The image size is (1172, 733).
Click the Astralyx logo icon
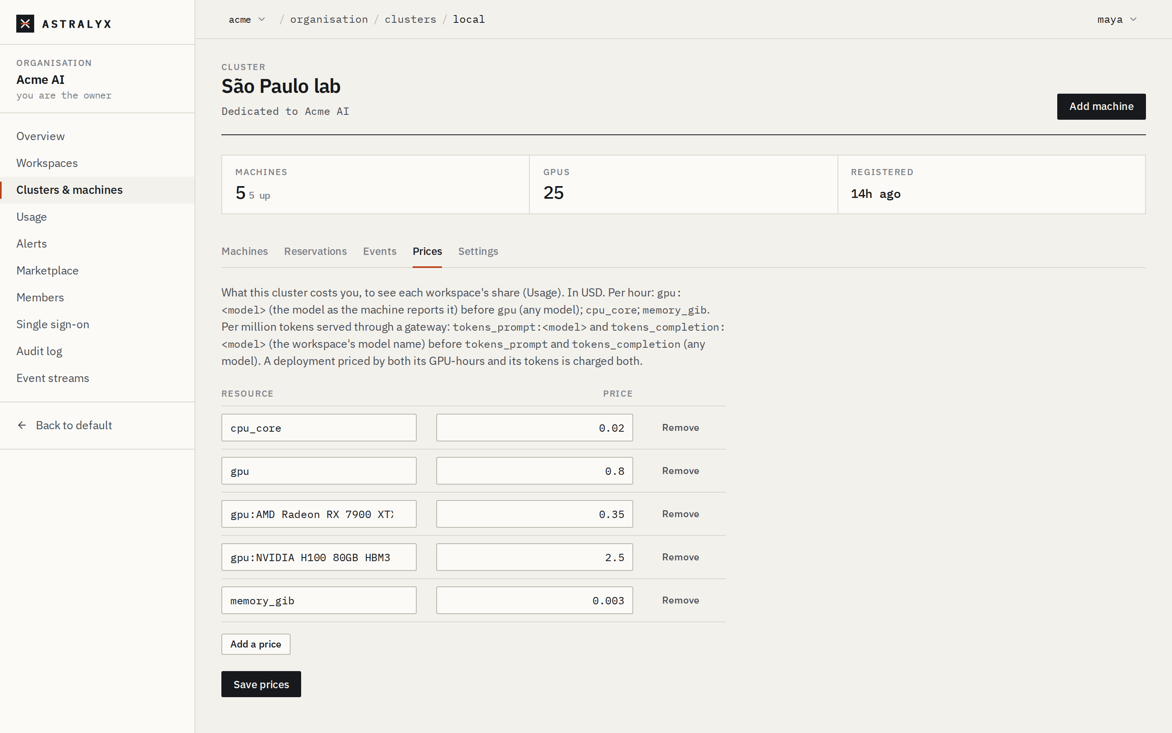(25, 23)
